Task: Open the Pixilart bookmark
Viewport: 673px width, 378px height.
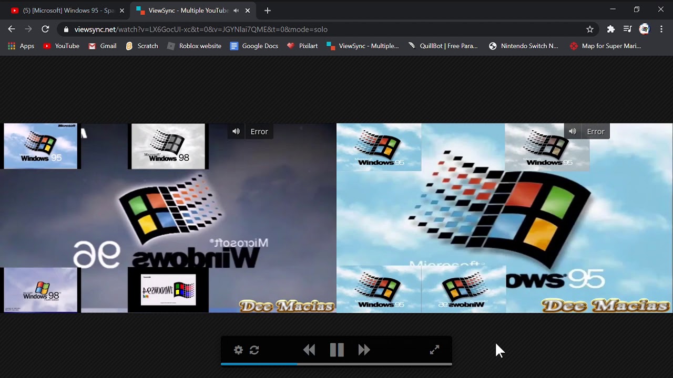Action: click(x=302, y=46)
